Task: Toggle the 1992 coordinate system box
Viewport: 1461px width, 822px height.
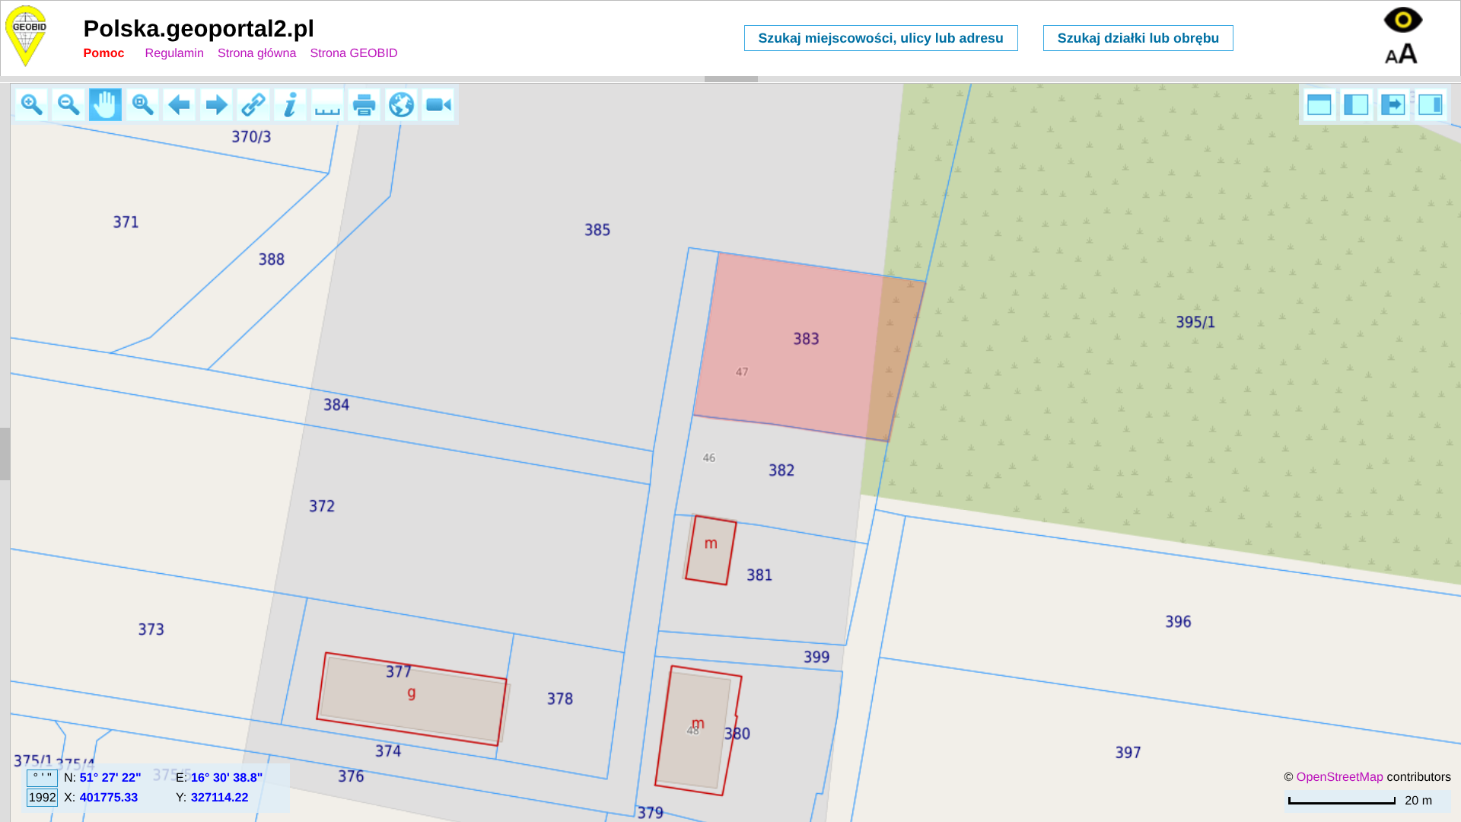Action: (42, 798)
